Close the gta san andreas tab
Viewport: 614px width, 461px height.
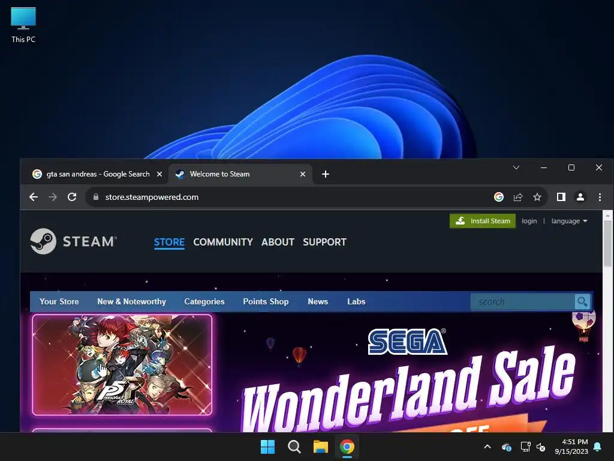pos(159,174)
